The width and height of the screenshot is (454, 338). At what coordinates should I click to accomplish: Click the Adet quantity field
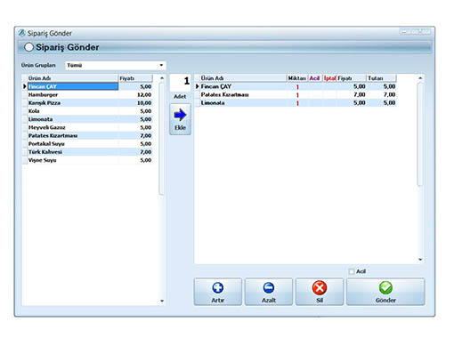[x=180, y=83]
